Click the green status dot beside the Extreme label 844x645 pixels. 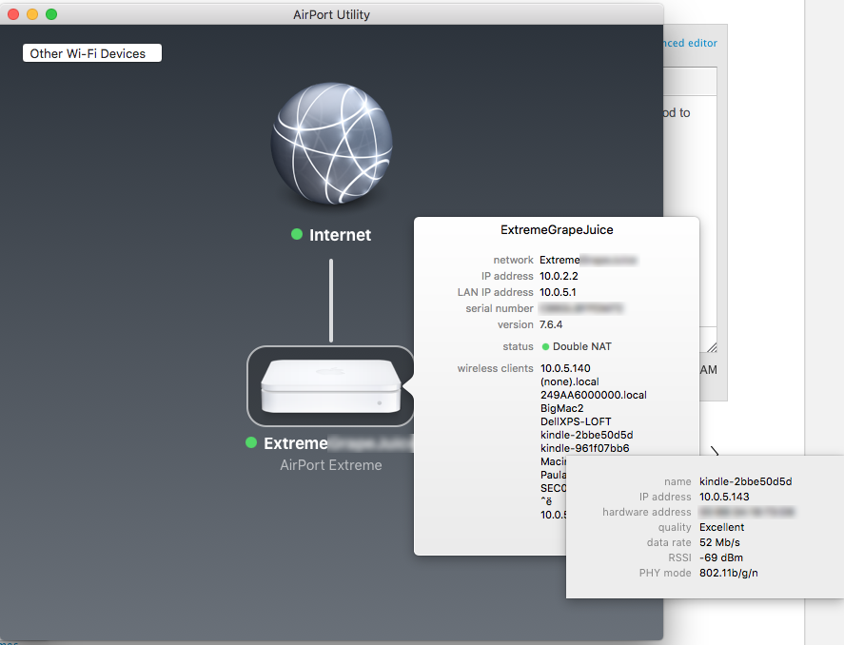[251, 442]
